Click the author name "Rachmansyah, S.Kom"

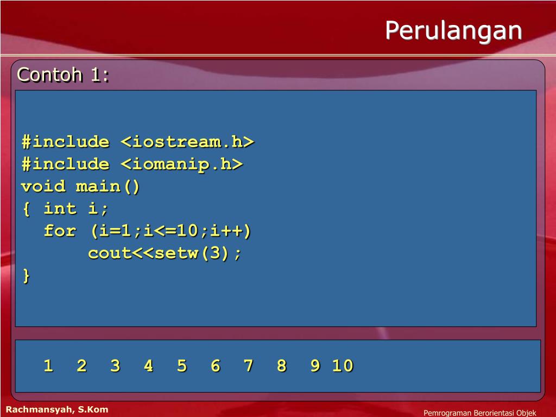57,409
